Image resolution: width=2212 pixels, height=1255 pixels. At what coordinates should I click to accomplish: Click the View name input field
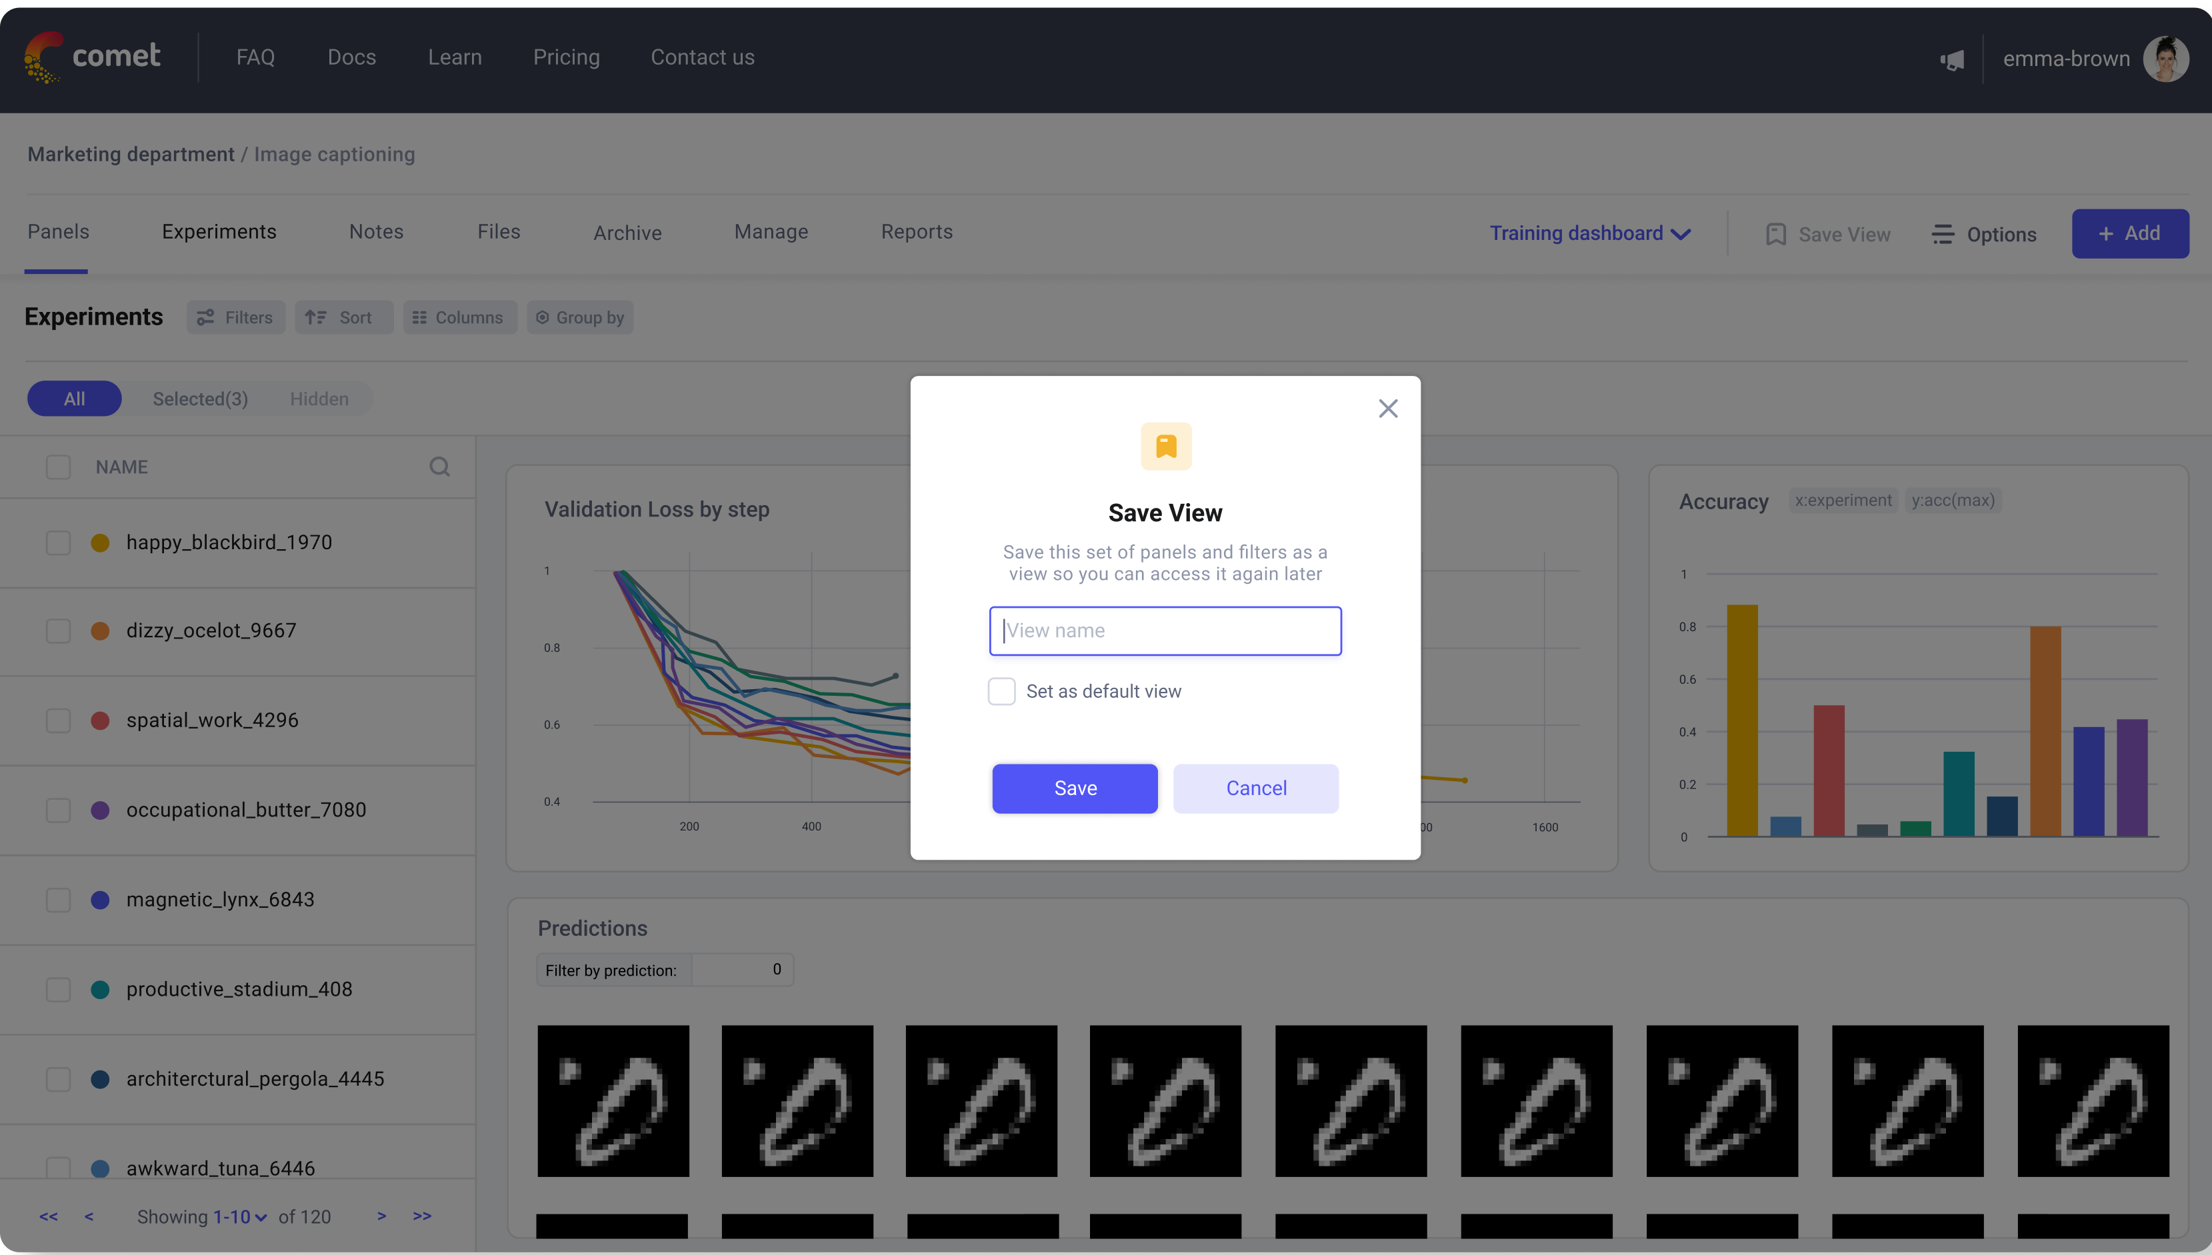(x=1165, y=631)
